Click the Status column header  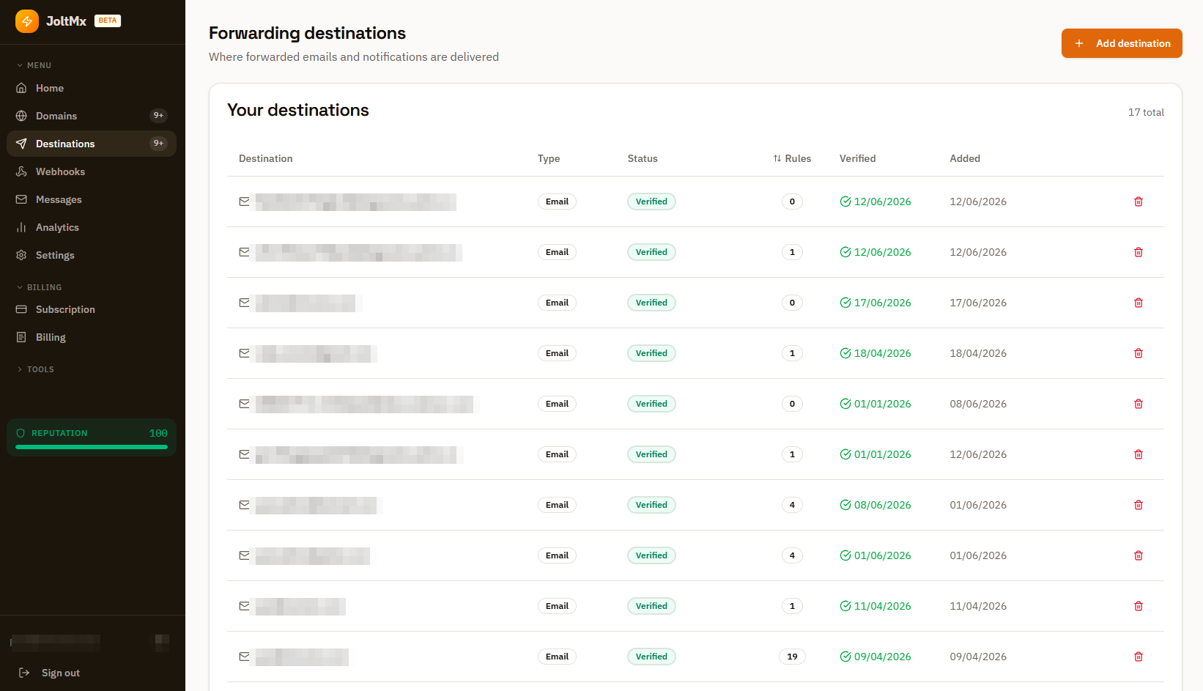[x=643, y=158]
